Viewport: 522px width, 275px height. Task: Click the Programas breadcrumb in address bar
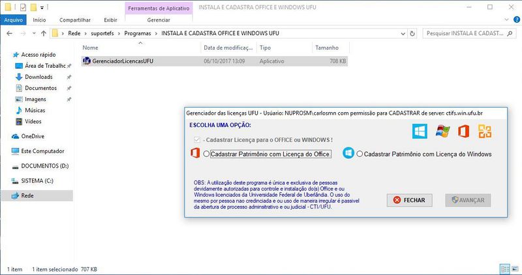(138, 33)
